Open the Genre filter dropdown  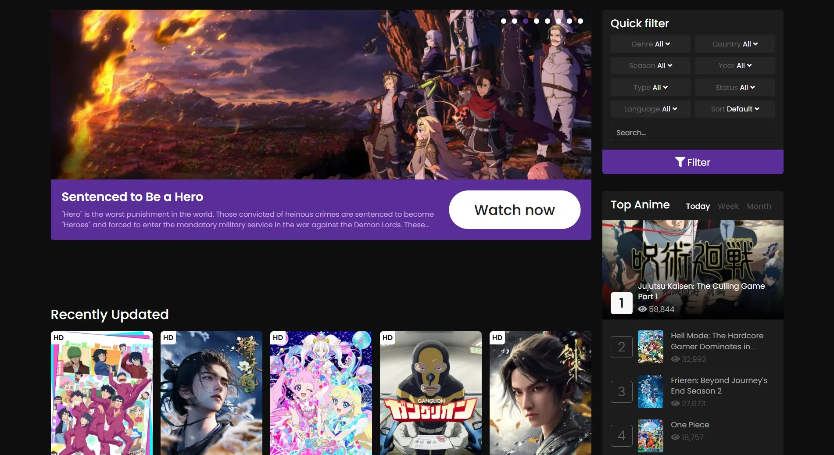pos(651,44)
